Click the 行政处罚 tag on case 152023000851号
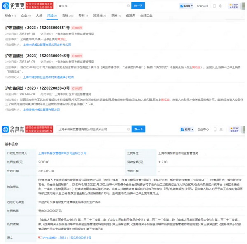 (77, 28)
